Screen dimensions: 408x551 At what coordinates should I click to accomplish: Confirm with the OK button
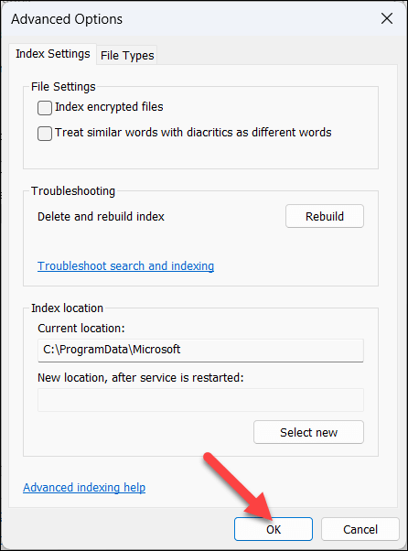point(274,529)
